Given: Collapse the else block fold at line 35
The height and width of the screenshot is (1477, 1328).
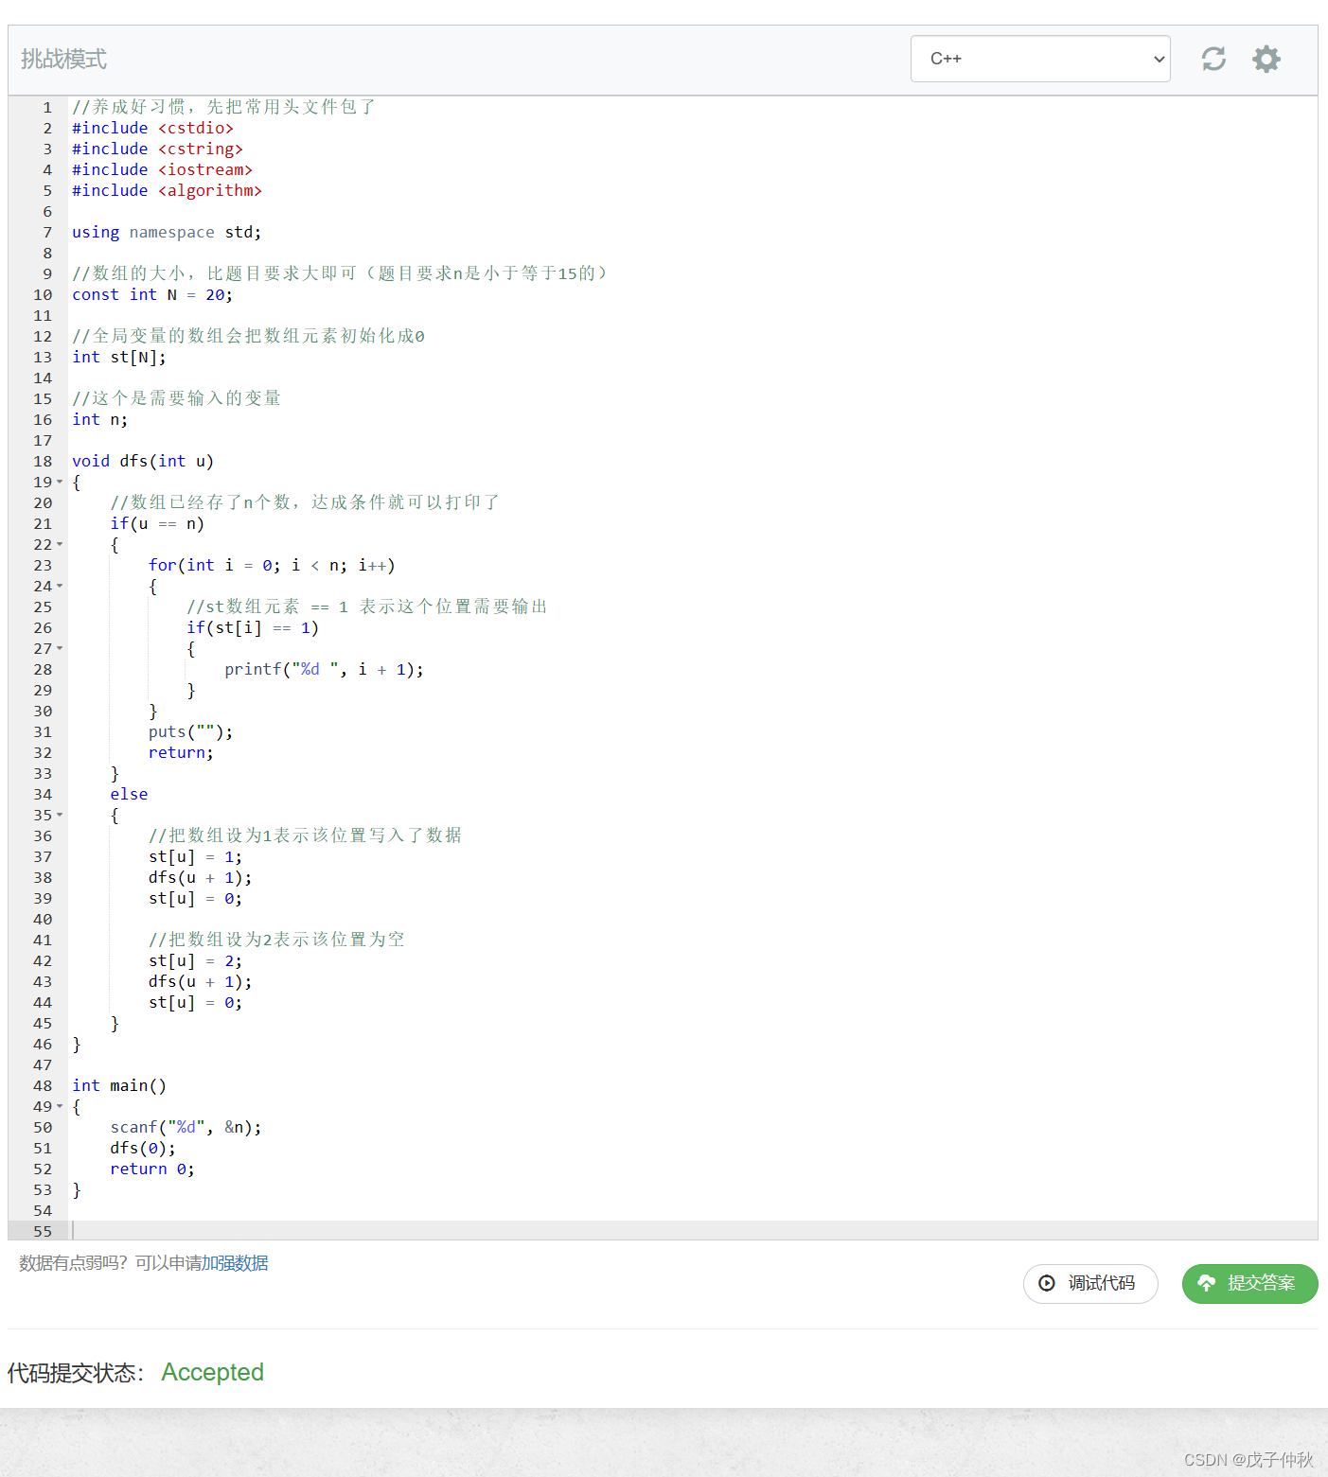Looking at the screenshot, I should [x=60, y=816].
